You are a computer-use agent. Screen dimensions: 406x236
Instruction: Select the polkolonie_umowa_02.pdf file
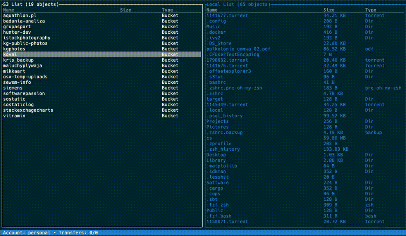click(x=238, y=49)
